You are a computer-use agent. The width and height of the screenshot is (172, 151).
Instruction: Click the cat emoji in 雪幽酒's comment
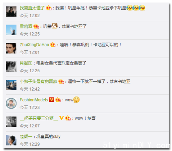(55, 26)
